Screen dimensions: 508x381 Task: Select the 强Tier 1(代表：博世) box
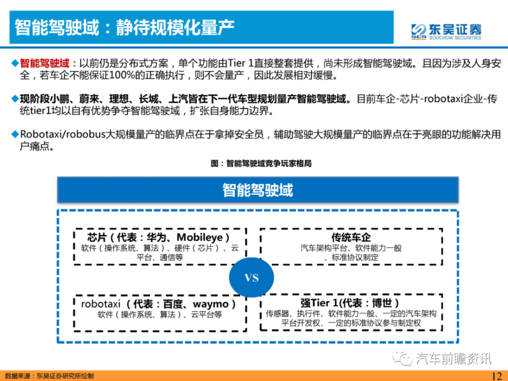click(x=352, y=310)
